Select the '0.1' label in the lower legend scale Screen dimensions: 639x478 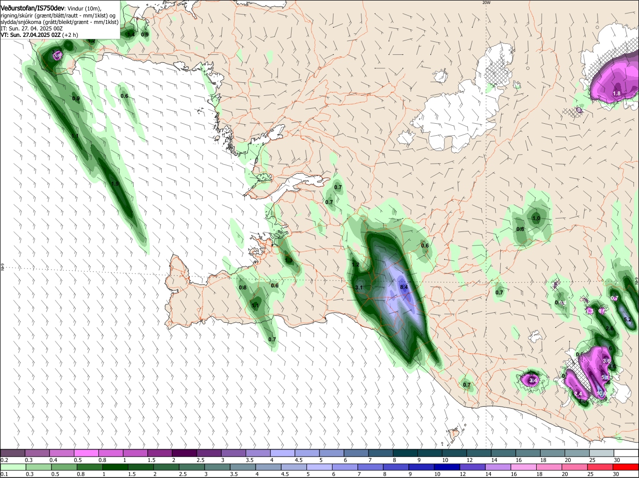coord(4,474)
